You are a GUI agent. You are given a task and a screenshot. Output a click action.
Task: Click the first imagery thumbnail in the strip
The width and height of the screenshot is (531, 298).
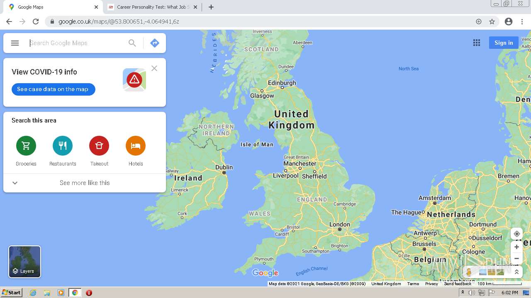click(483, 272)
